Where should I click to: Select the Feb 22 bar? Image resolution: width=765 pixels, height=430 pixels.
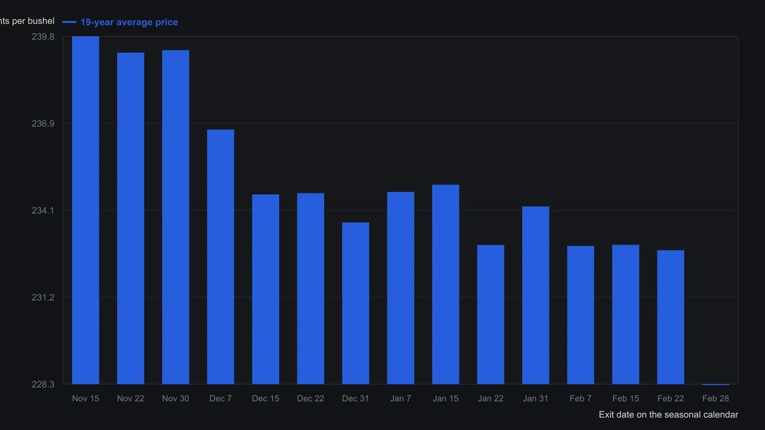670,317
